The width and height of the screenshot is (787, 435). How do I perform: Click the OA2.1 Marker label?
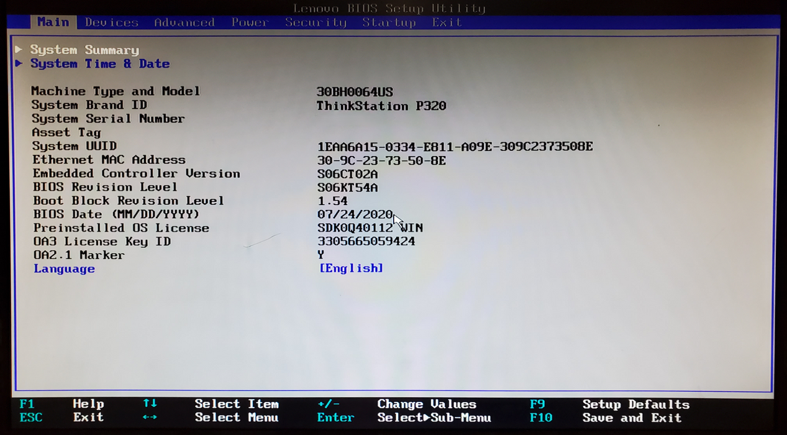click(x=79, y=255)
